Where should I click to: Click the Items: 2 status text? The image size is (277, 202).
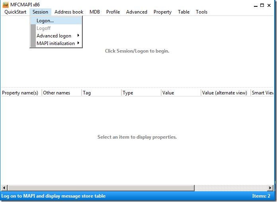(261, 196)
